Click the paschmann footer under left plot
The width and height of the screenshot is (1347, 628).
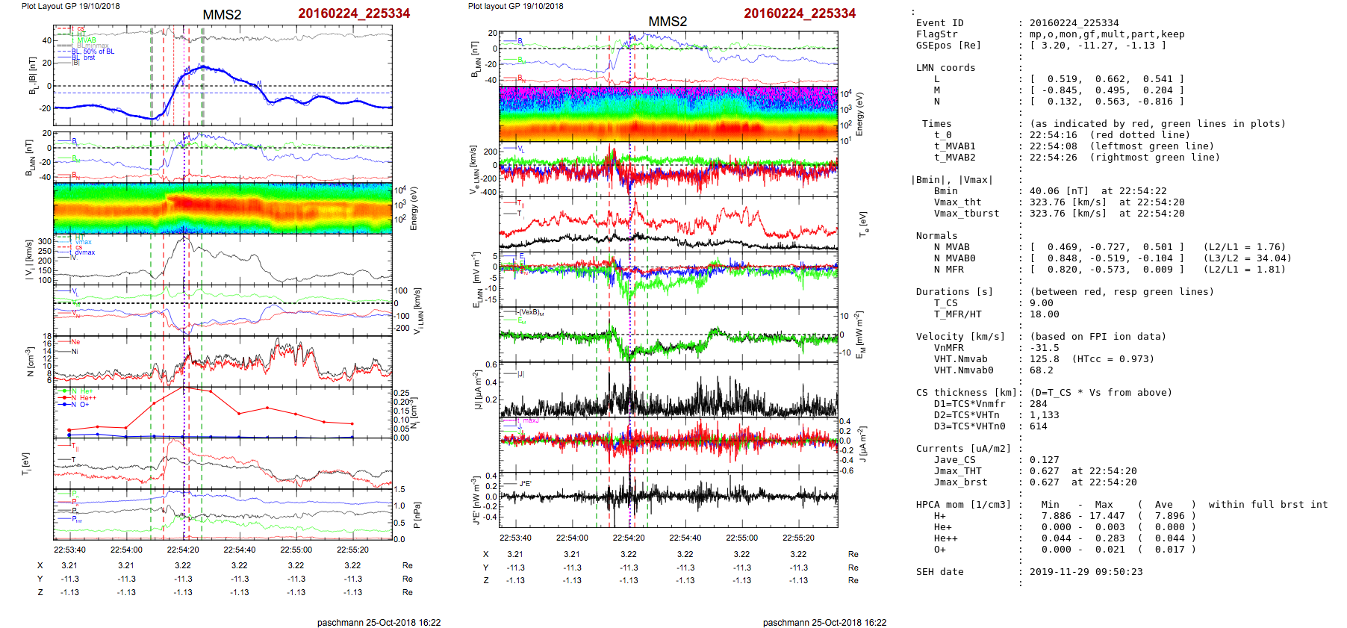[x=379, y=623]
